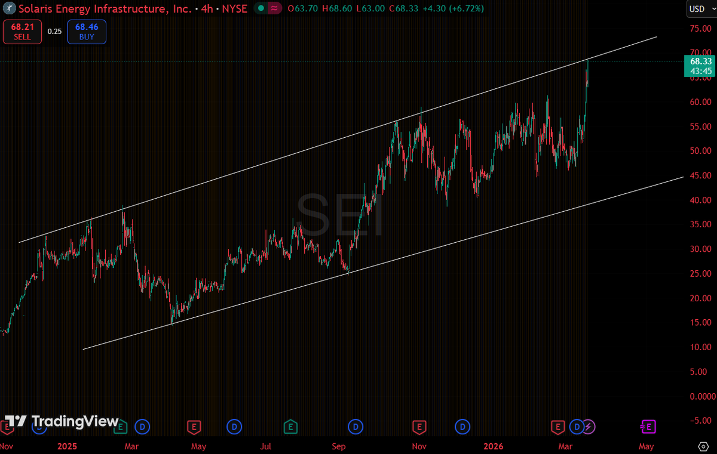Open the dividend marker between May and Jul
The height and width of the screenshot is (454, 717).
point(234,426)
